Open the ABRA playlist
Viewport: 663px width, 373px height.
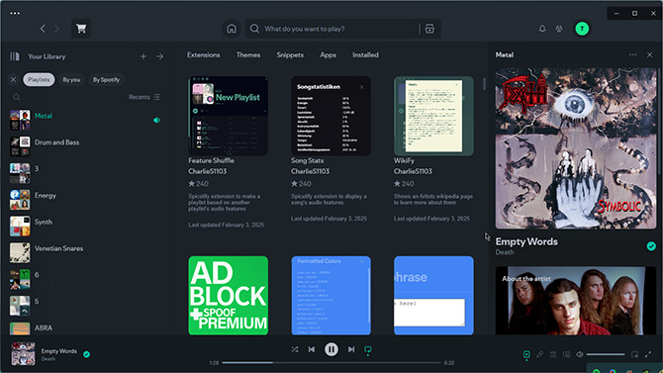tap(87, 328)
